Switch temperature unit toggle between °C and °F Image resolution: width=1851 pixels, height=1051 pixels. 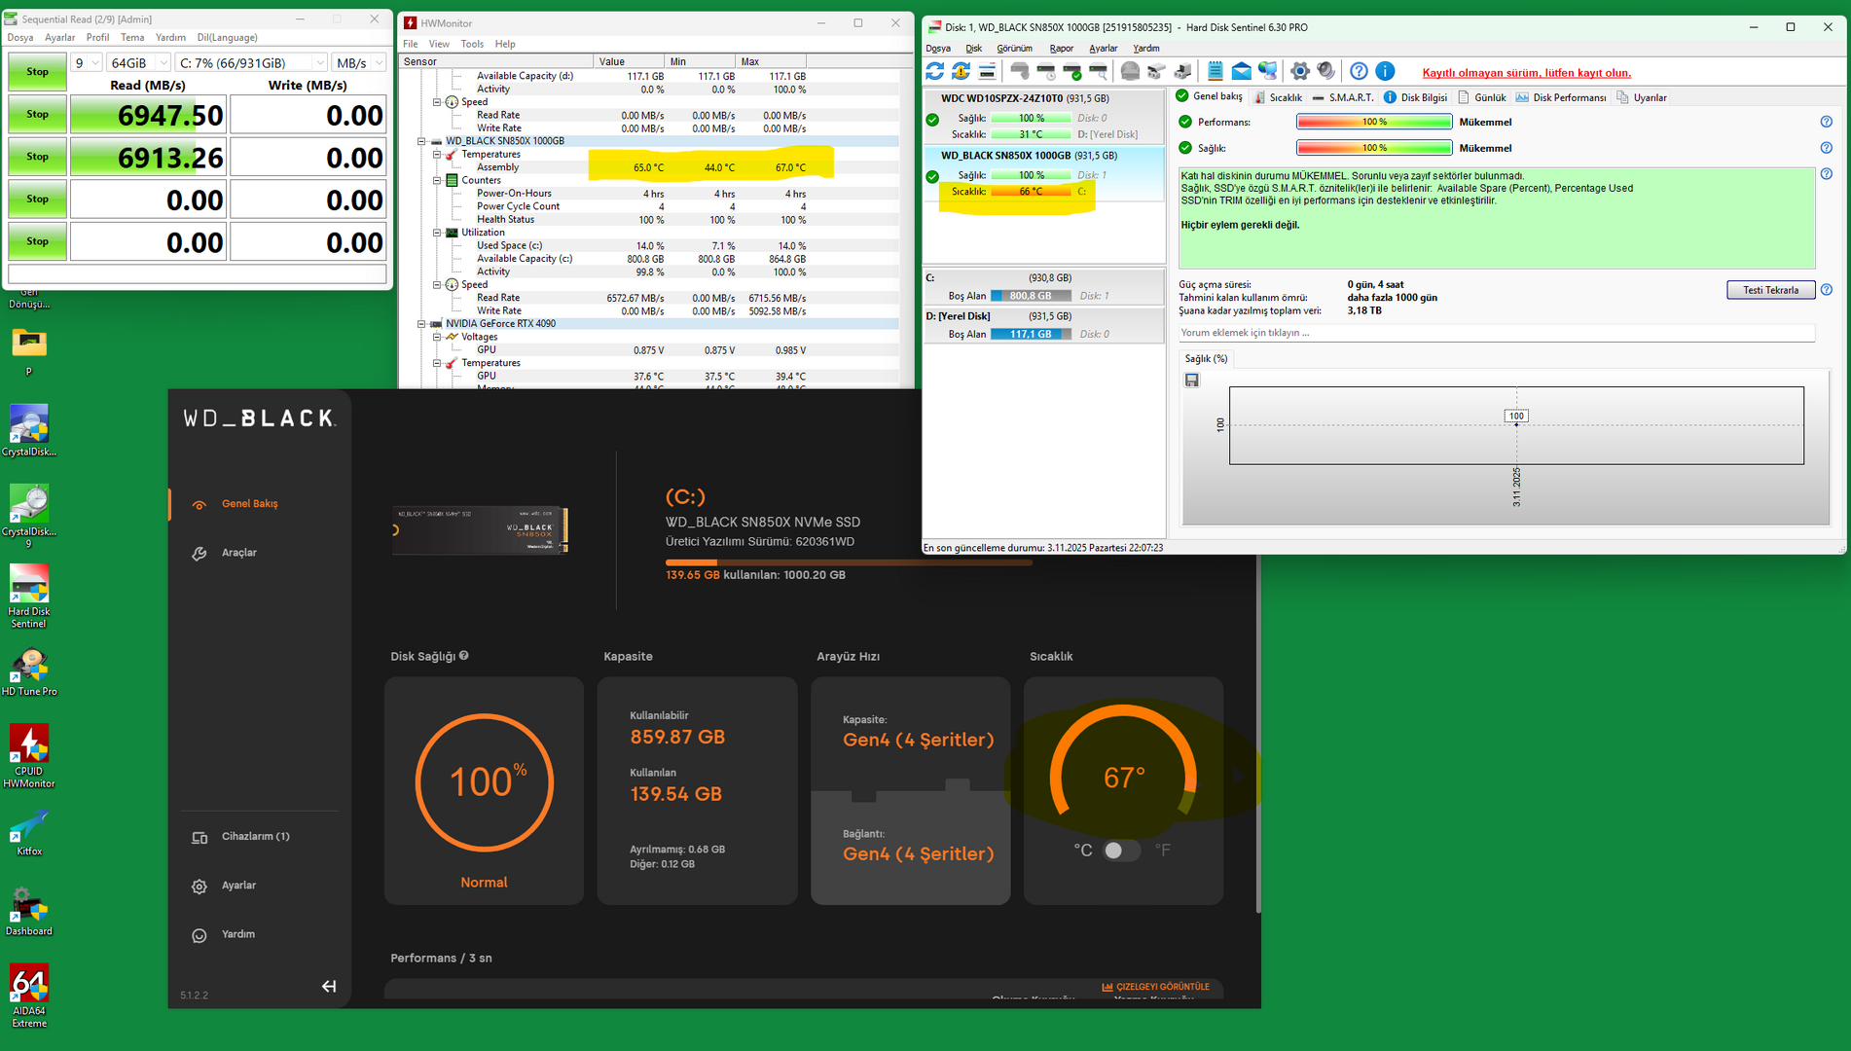[1121, 851]
